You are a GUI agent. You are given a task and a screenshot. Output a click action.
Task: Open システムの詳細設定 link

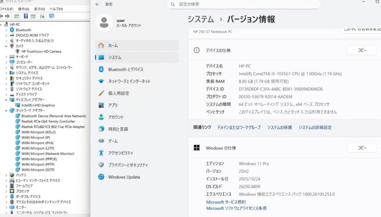point(315,127)
